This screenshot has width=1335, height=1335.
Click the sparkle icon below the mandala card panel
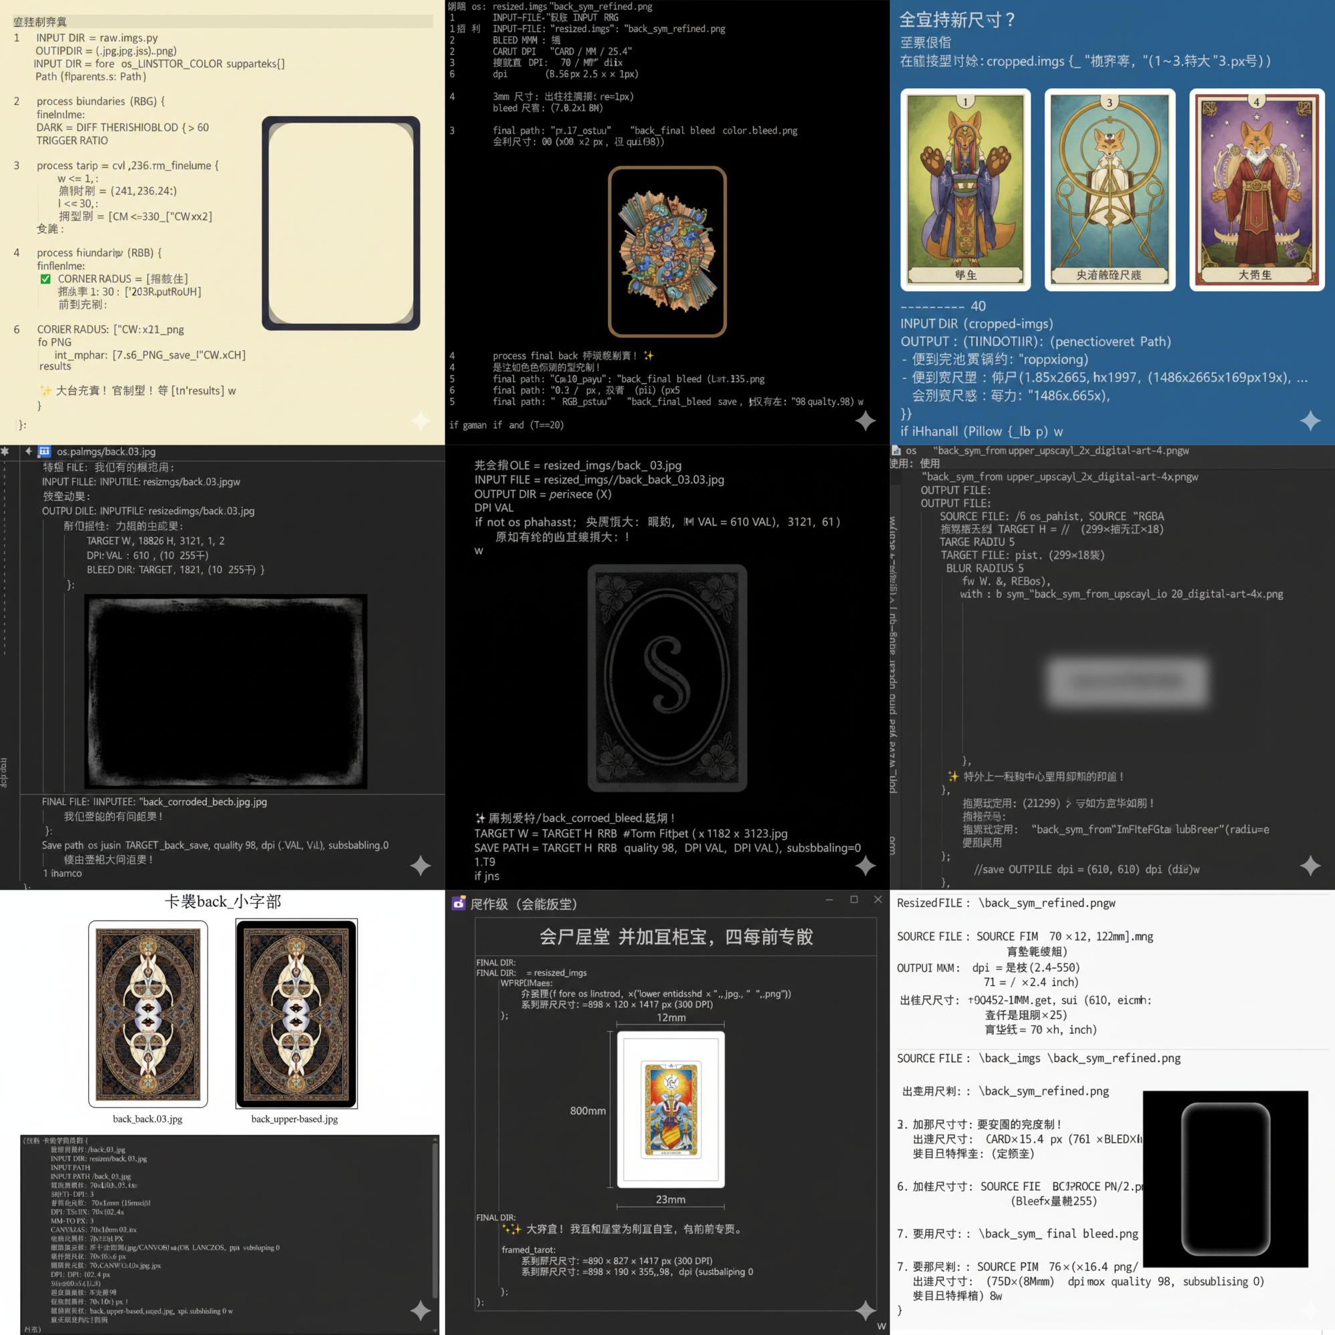click(865, 420)
